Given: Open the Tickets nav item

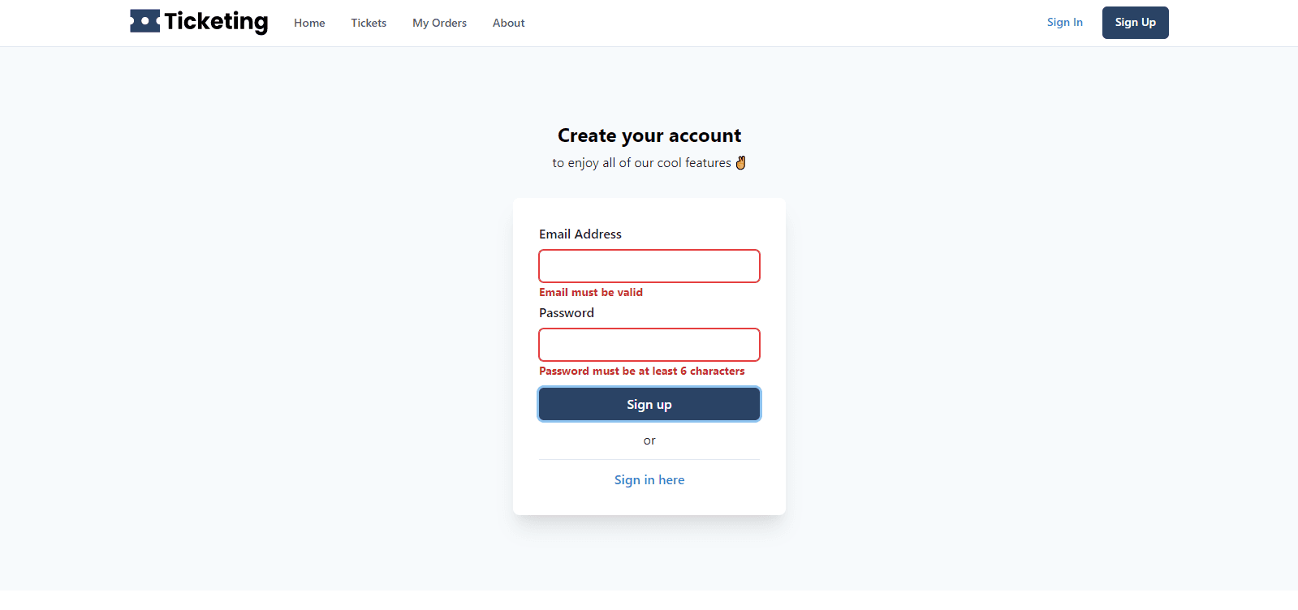Looking at the screenshot, I should coord(369,23).
